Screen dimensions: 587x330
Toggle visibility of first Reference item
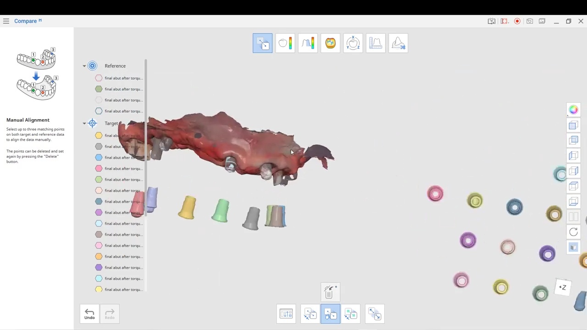(x=99, y=78)
